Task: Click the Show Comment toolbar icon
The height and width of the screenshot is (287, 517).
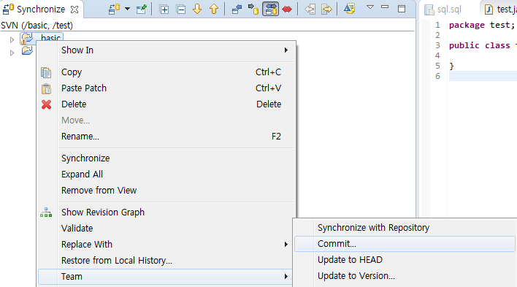Action: pos(349,9)
